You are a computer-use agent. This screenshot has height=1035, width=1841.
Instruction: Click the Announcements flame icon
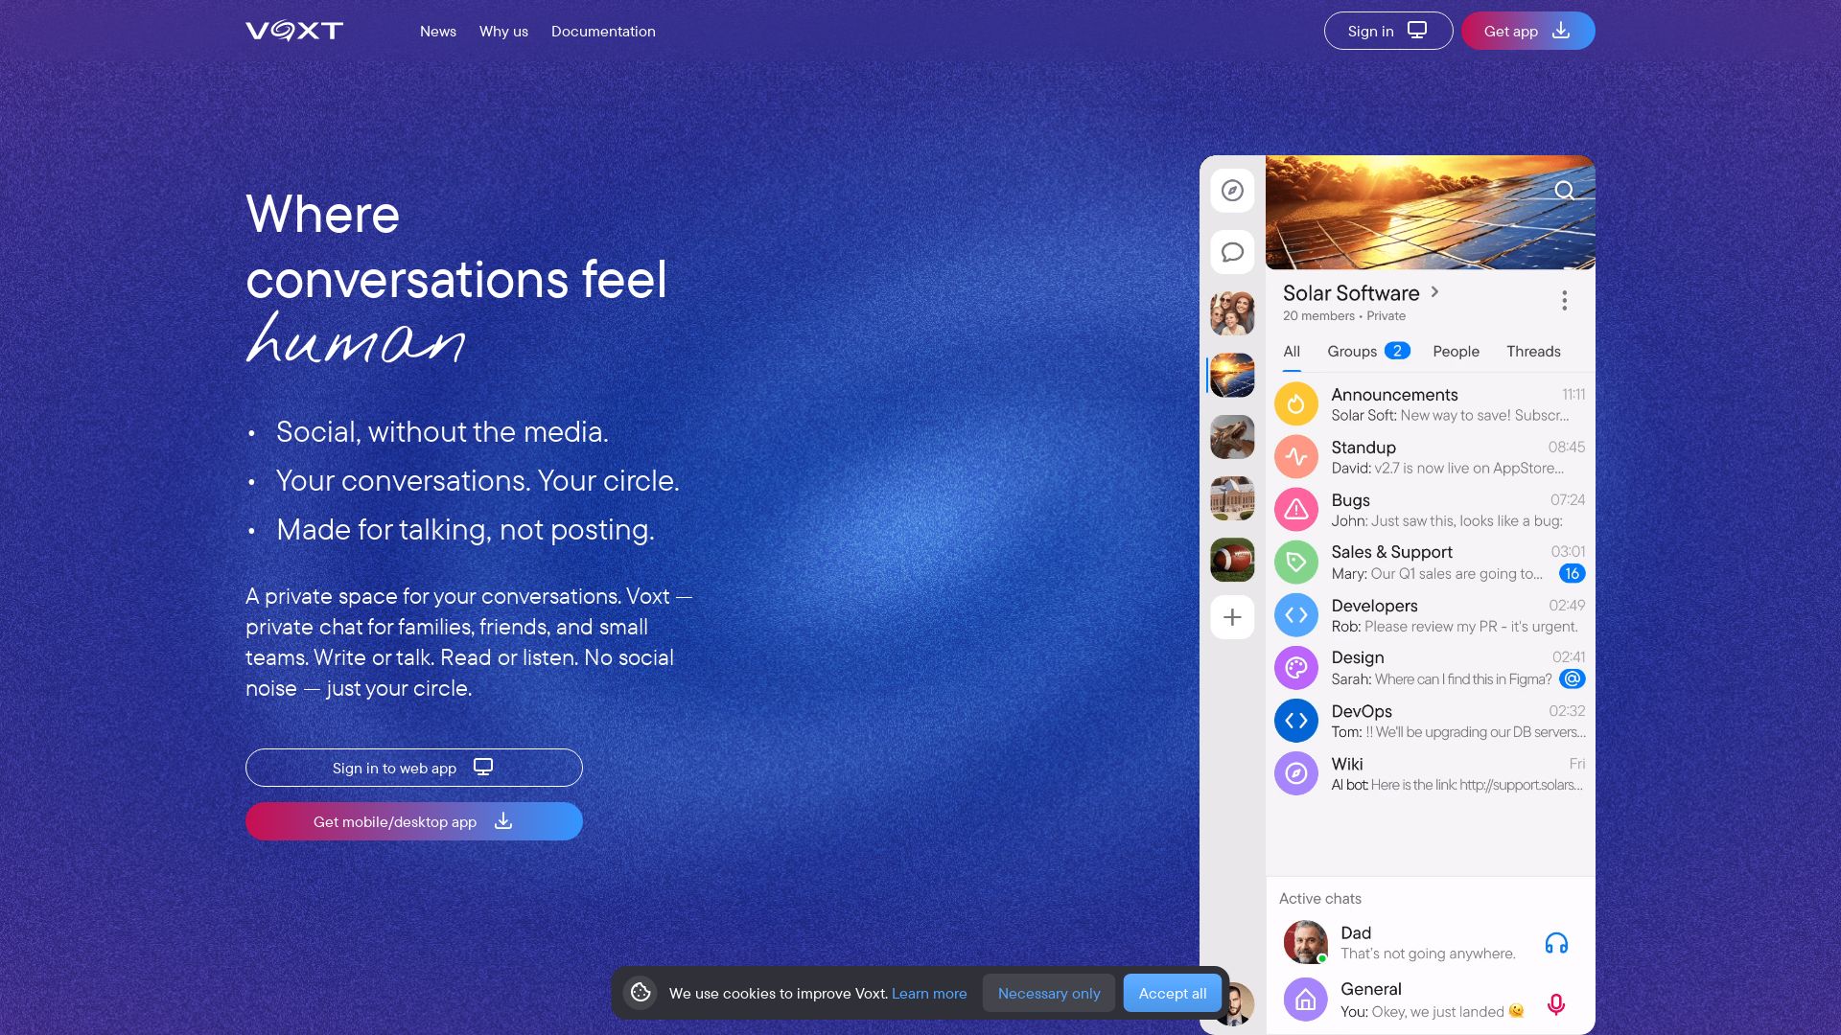click(1295, 404)
